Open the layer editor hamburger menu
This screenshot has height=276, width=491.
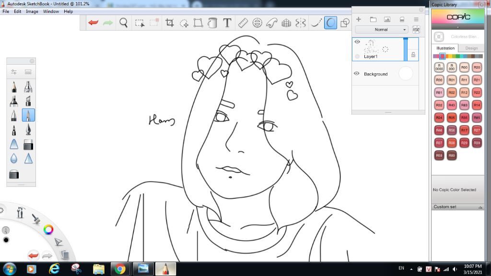coord(416,19)
